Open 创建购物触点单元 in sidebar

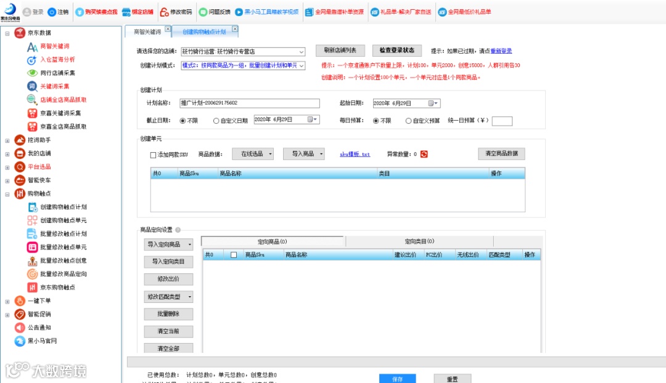click(64, 220)
